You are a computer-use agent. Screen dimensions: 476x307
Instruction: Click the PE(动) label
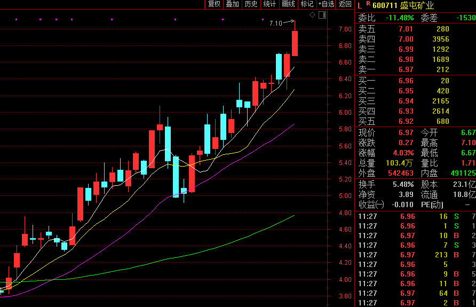432,204
